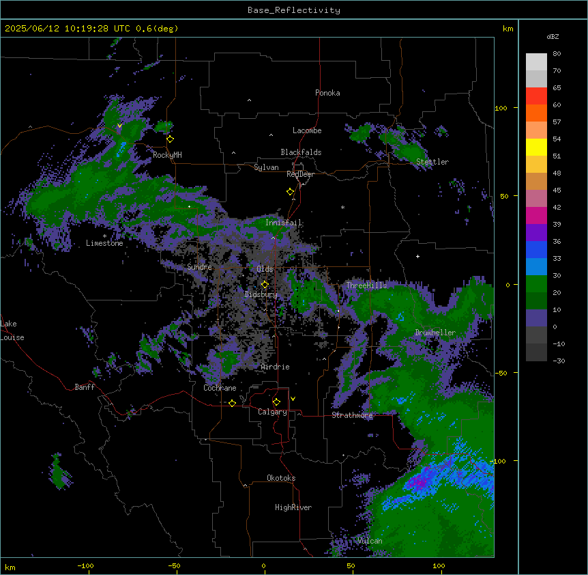Image resolution: width=588 pixels, height=575 pixels.
Task: Click the asterisk marker above Limestone label
Action: click(x=104, y=236)
